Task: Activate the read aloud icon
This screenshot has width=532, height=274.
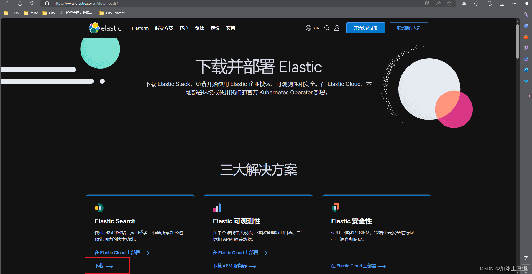Action: 438,3
